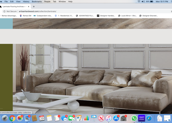Open the Bookmarks menu
This screenshot has height=123, width=172.
tap(37, 2)
